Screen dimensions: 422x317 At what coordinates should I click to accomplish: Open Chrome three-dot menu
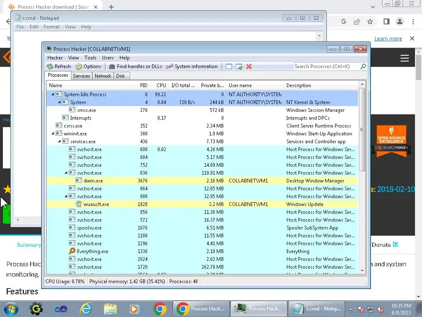[413, 21]
